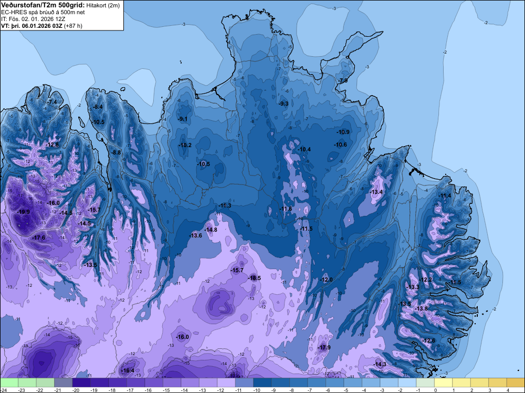Click the -10.2 temperature label

click(x=185, y=145)
